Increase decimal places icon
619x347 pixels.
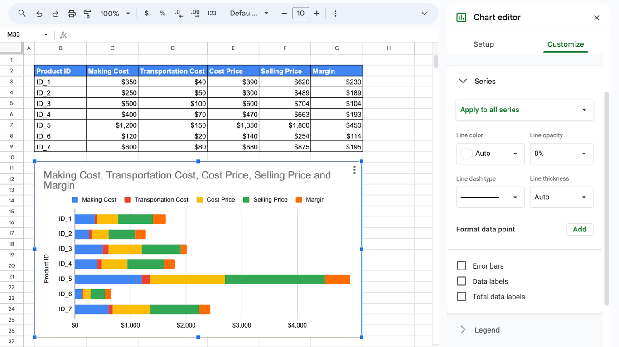coord(195,14)
